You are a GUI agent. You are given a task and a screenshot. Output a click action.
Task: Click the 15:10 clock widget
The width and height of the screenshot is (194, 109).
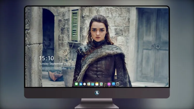click(x=47, y=58)
